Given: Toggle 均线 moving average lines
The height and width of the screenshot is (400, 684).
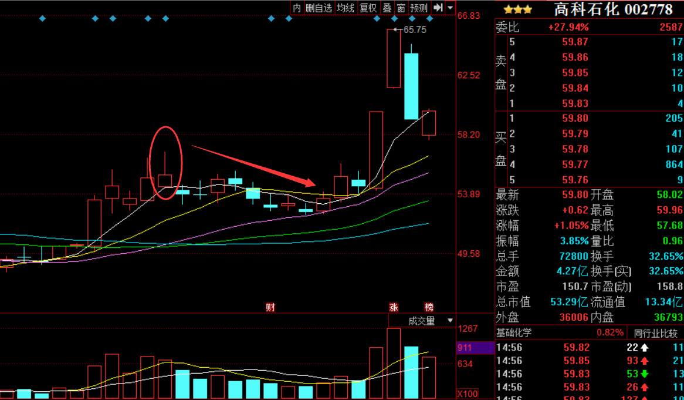Looking at the screenshot, I should 346,8.
